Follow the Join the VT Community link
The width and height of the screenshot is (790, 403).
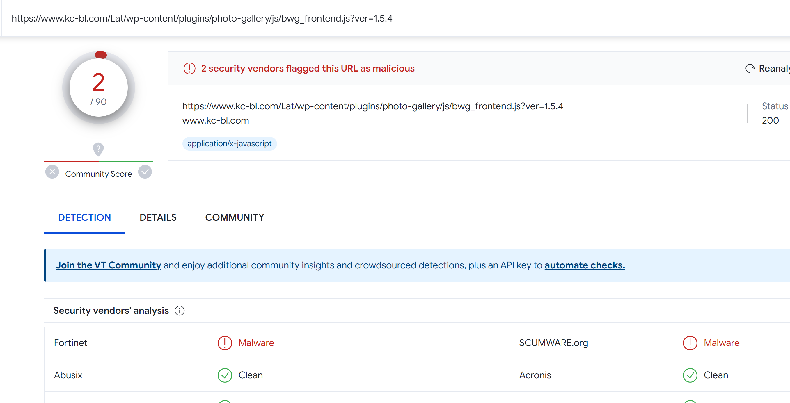[108, 265]
